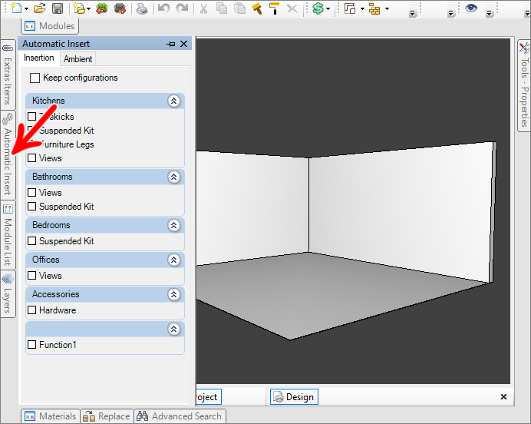
Task: Click the Kitchens section header
Action: coord(105,101)
